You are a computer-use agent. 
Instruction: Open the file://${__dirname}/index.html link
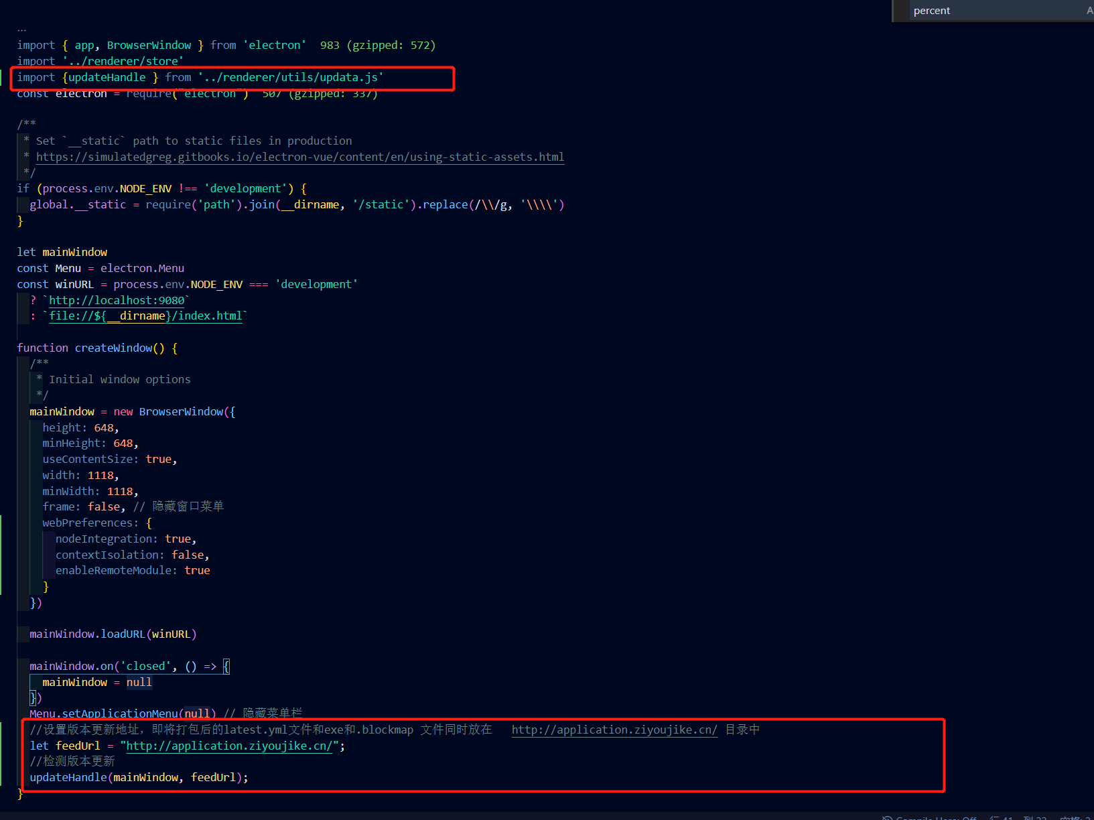pos(145,316)
